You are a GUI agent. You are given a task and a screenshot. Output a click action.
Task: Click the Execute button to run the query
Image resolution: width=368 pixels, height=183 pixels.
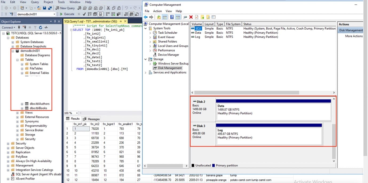(68, 14)
